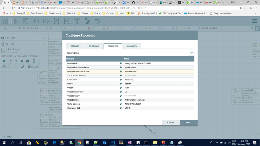Show help for Update Query Key property
Image resolution: width=260 pixels, height=146 pixels.
(x=121, y=92)
